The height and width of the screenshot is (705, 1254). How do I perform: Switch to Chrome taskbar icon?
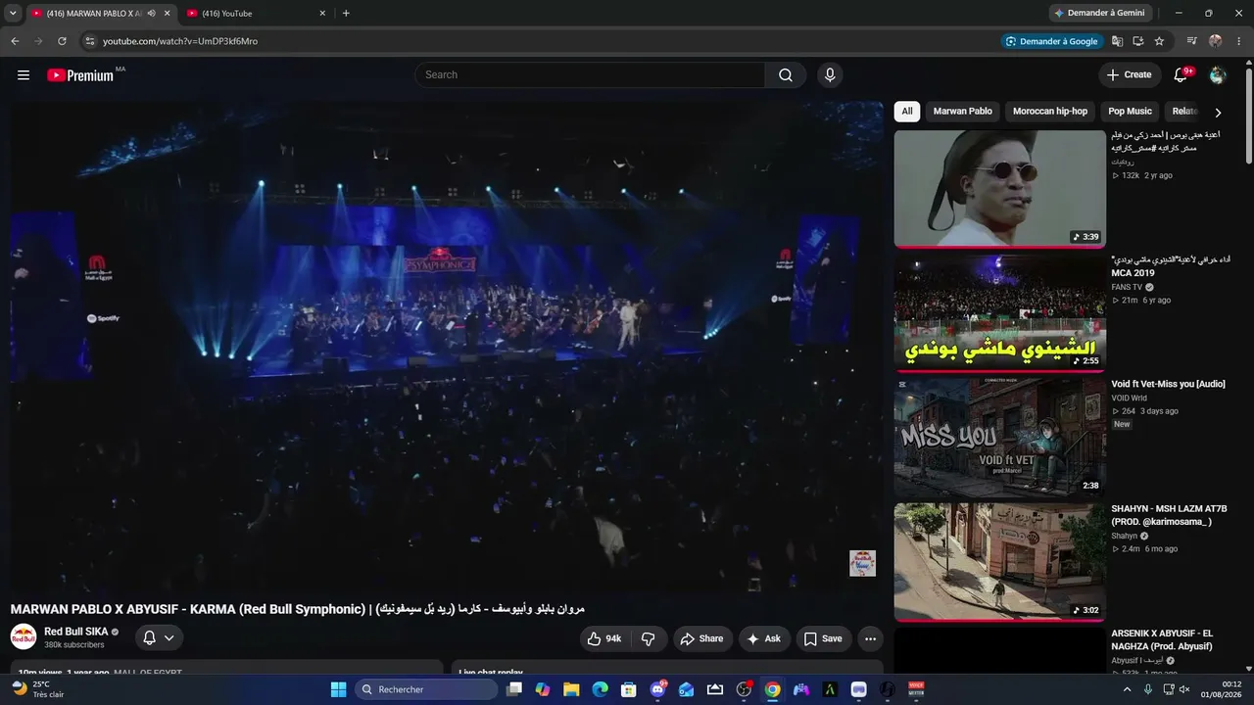773,689
